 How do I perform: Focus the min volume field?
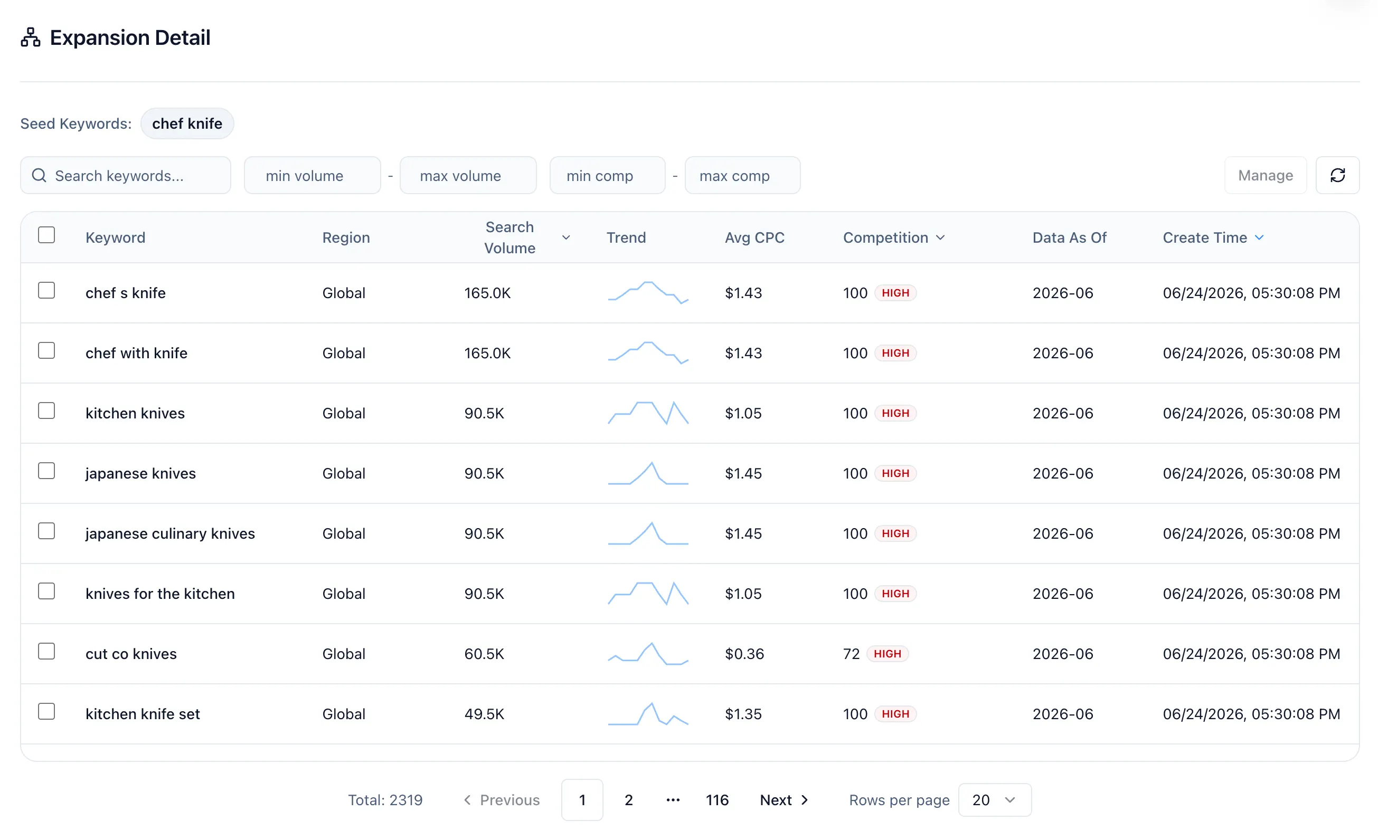pyautogui.click(x=312, y=176)
